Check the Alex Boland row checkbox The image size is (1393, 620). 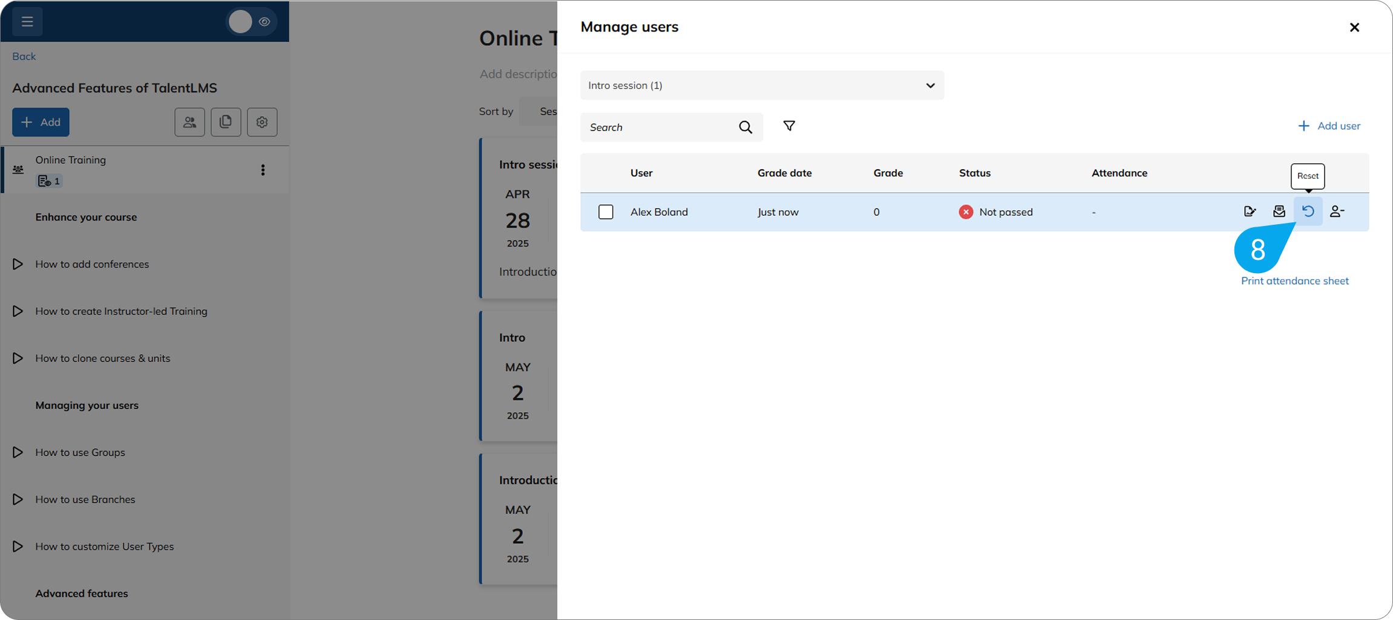pos(606,212)
